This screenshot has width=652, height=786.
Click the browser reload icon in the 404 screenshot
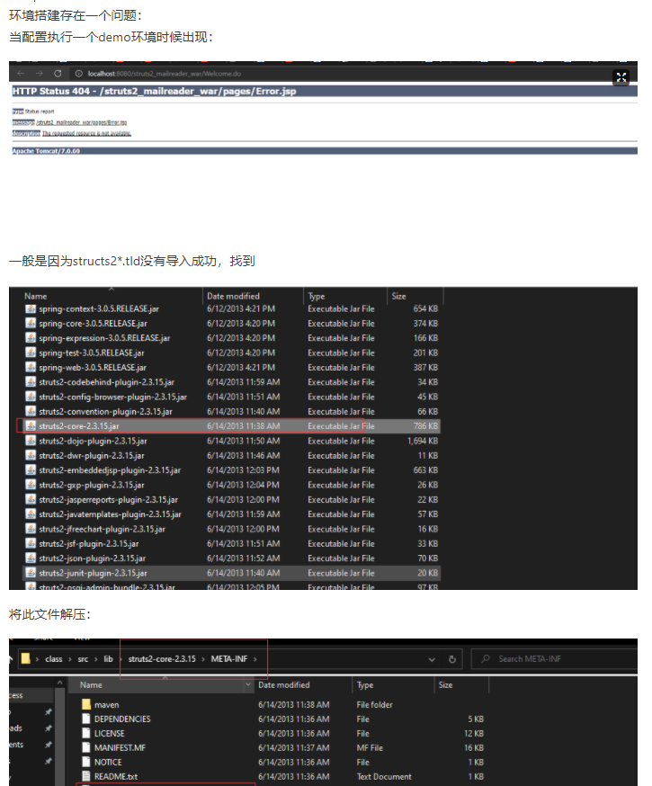[58, 74]
